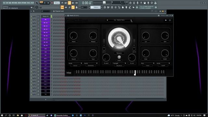Click the Channel rack menu arrow icon
This screenshot has width=208, height=117.
31,11
